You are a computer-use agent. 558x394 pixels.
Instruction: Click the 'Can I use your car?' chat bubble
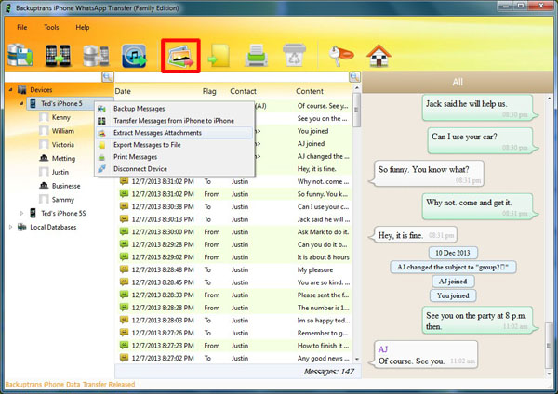[x=481, y=141]
